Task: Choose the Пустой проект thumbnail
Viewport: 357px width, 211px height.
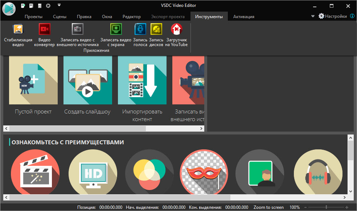Action: [x=33, y=80]
